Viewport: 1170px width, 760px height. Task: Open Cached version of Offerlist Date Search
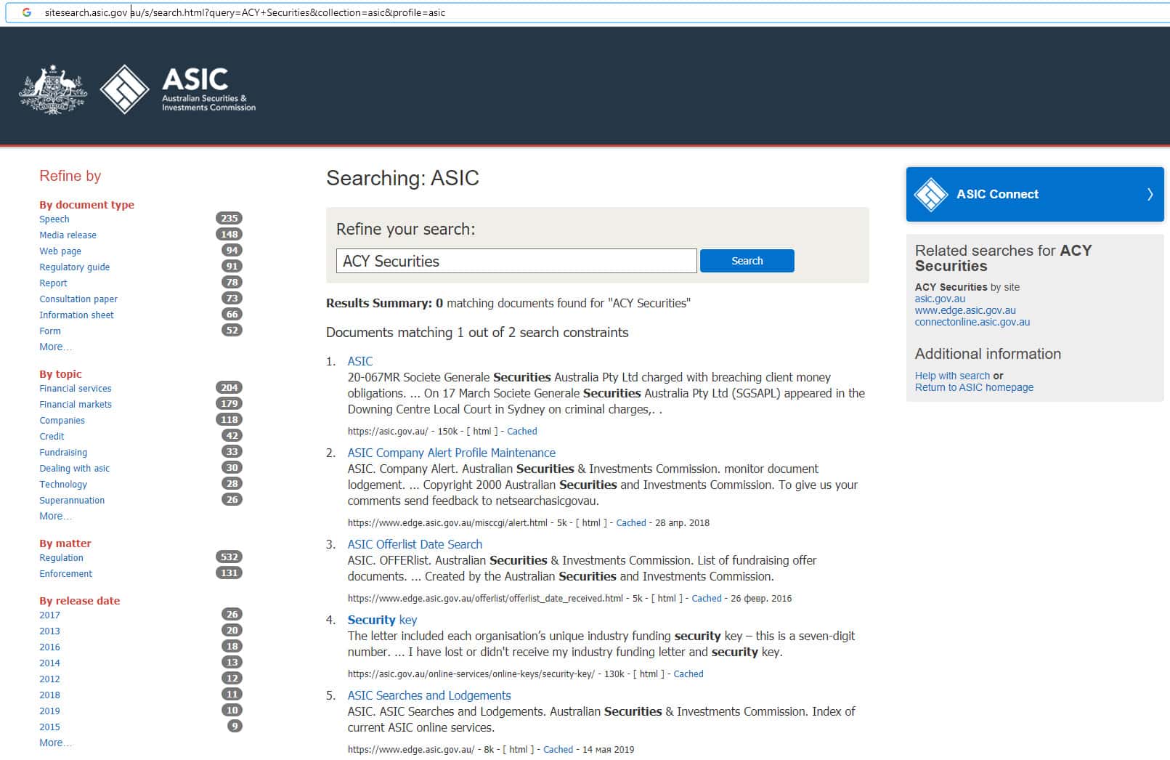tap(706, 599)
